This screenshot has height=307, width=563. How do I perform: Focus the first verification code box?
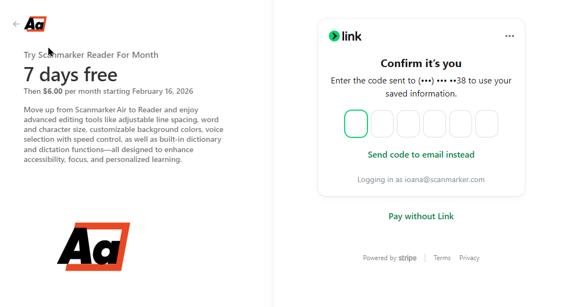356,124
